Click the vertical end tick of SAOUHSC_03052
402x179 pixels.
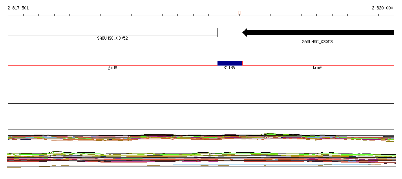217,33
